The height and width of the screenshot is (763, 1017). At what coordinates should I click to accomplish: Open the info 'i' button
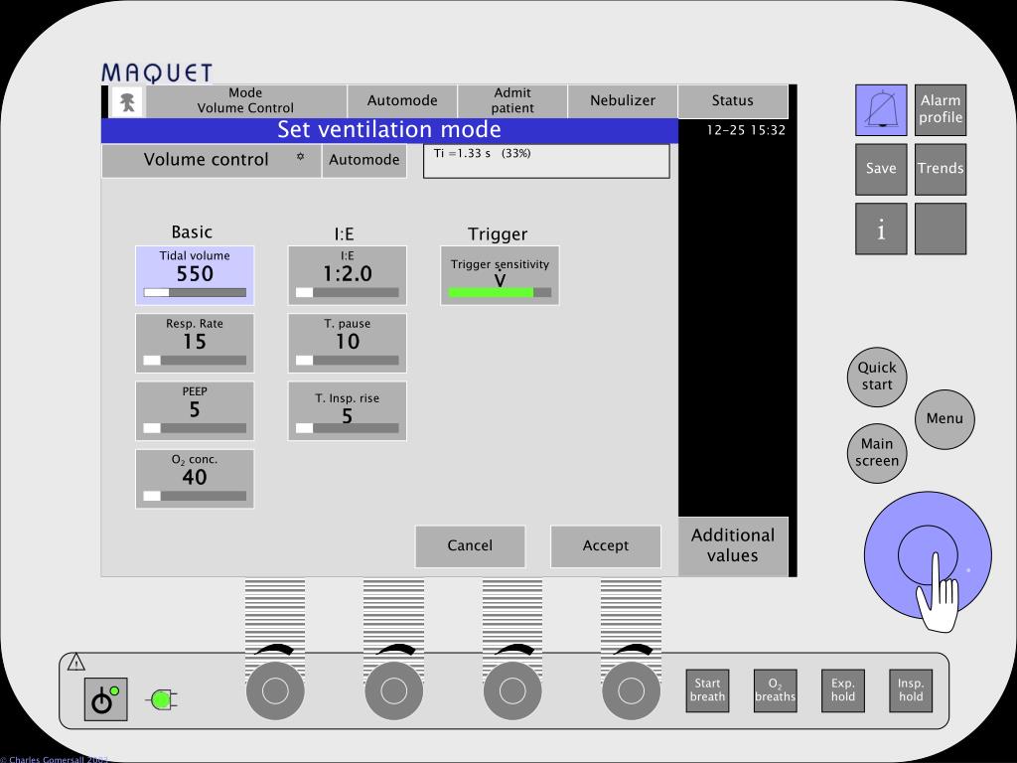(881, 229)
